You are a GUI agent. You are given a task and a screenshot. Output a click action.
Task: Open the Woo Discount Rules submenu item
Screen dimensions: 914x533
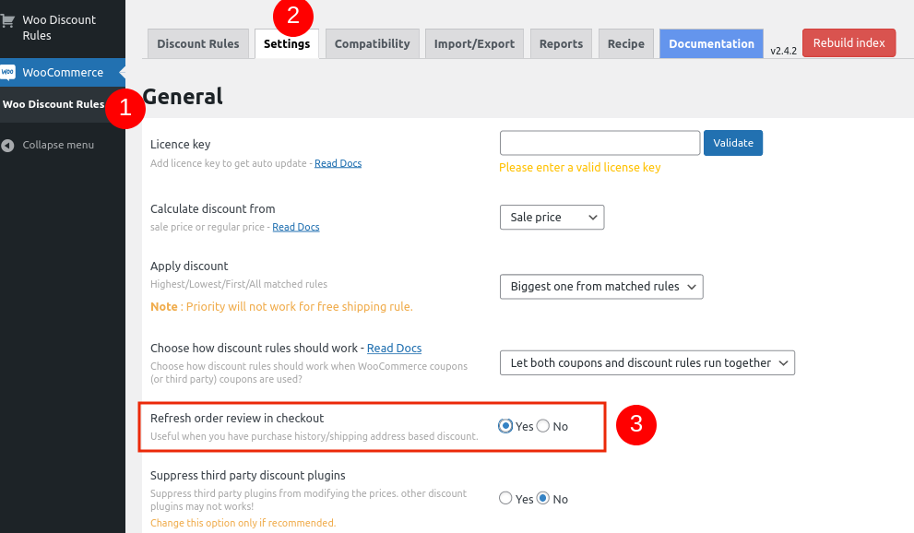53,104
